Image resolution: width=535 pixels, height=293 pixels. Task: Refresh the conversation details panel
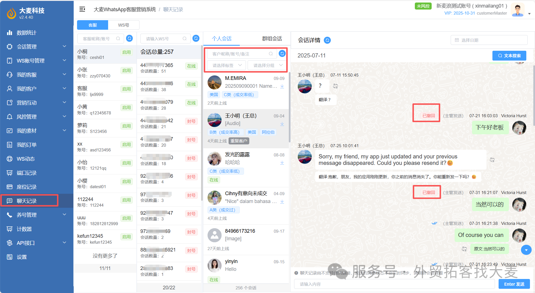pyautogui.click(x=327, y=40)
